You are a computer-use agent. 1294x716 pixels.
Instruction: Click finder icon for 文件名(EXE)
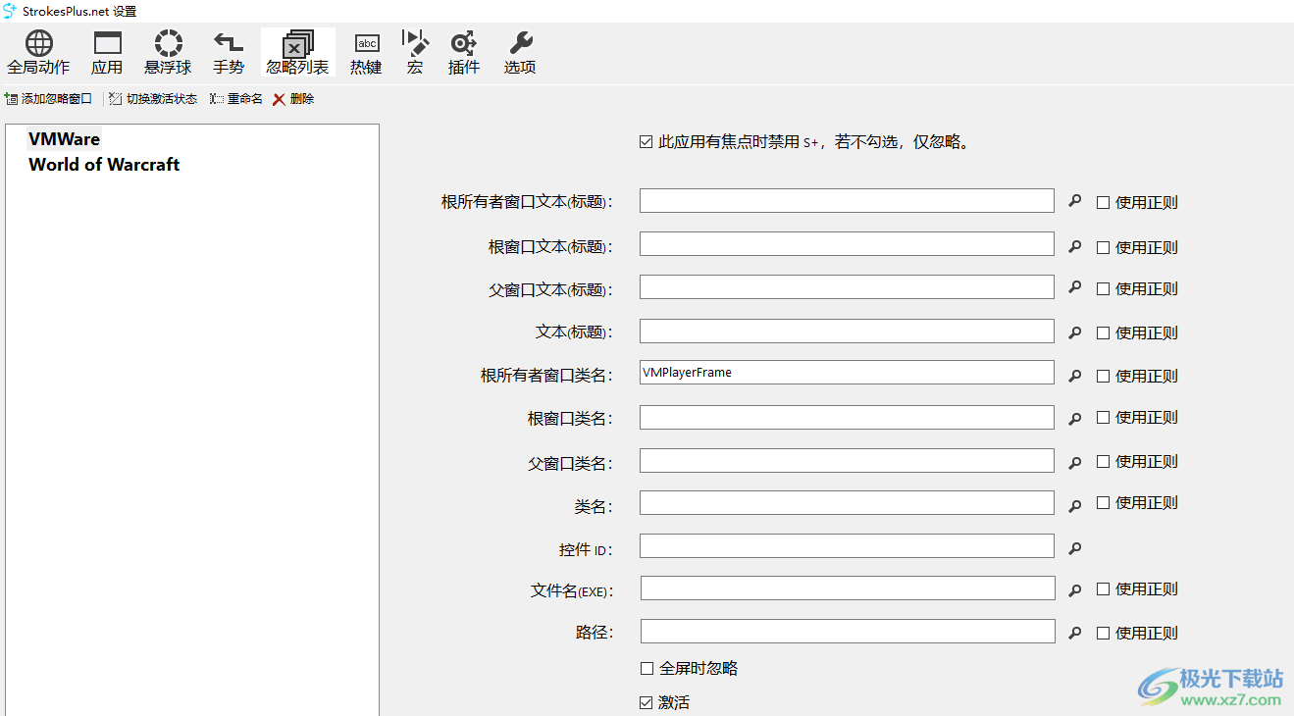[1074, 589]
